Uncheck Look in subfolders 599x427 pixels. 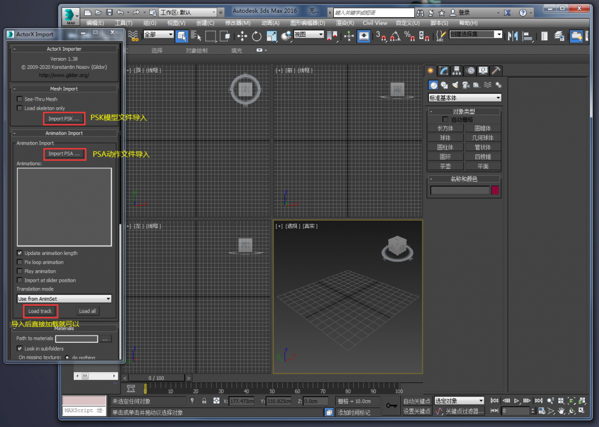pos(19,349)
